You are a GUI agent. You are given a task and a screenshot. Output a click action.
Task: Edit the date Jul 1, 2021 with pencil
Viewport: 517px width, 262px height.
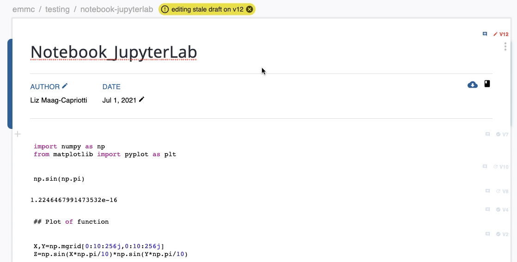pos(142,99)
